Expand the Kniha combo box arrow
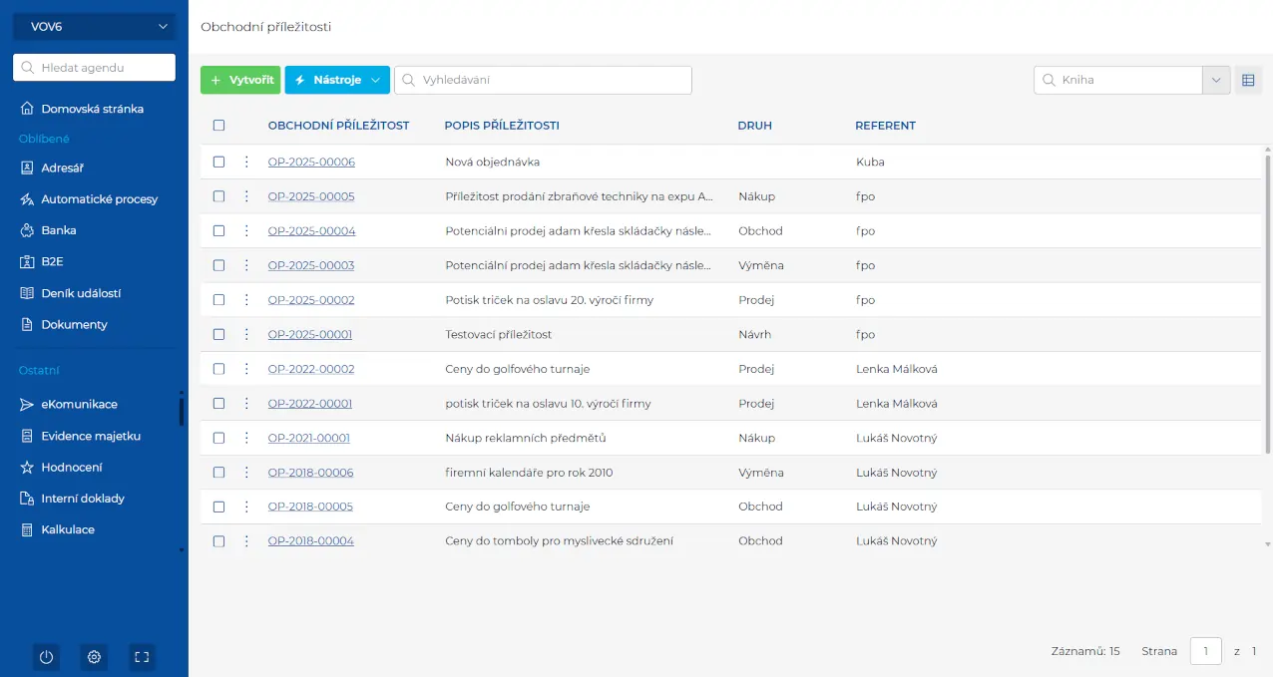The height and width of the screenshot is (677, 1273). [1216, 80]
